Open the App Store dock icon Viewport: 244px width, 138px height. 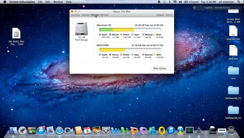41,130
